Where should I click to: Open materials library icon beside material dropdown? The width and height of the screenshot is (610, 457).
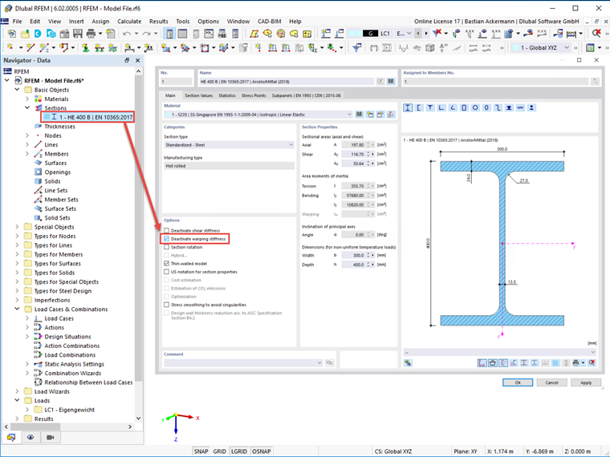coord(360,115)
